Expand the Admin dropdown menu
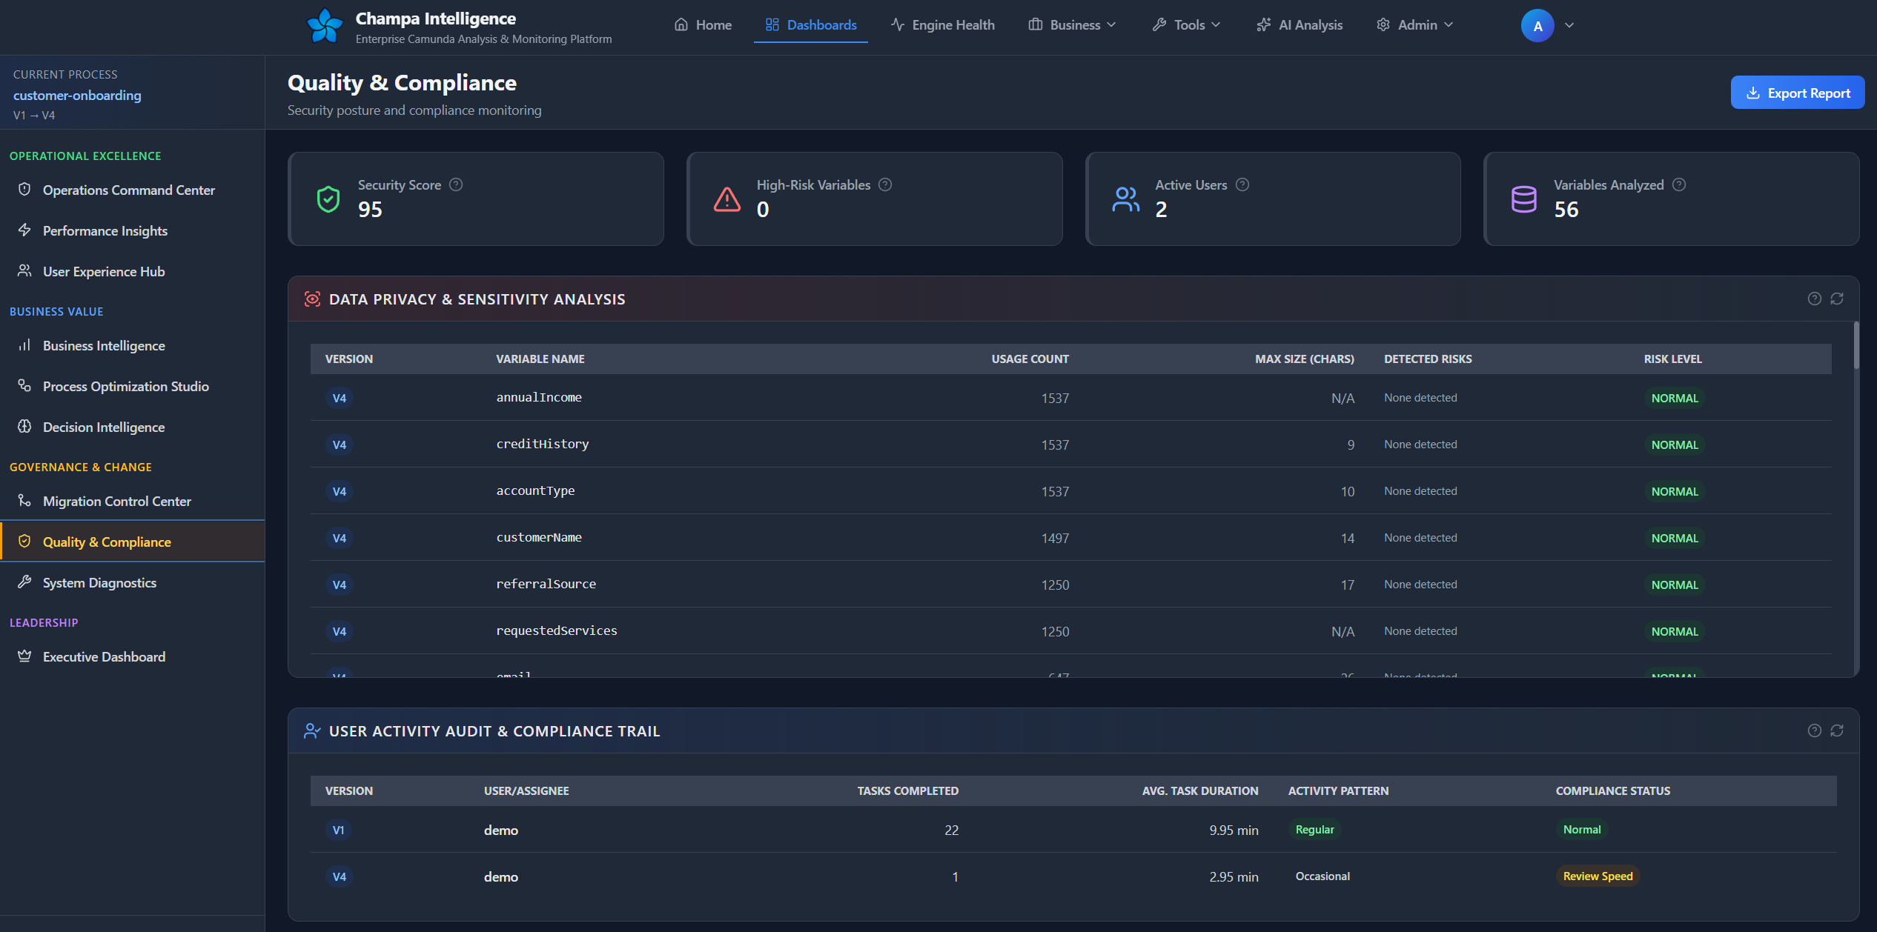The width and height of the screenshot is (1877, 932). pos(1417,25)
